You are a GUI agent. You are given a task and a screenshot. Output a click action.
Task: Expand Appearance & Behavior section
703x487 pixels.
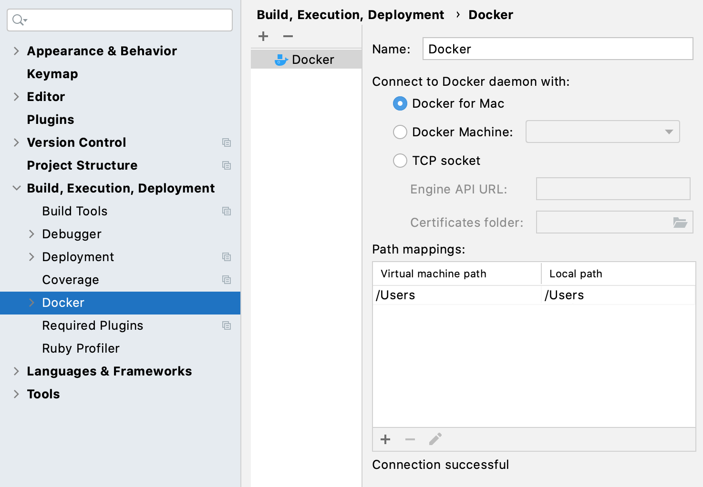pos(16,51)
